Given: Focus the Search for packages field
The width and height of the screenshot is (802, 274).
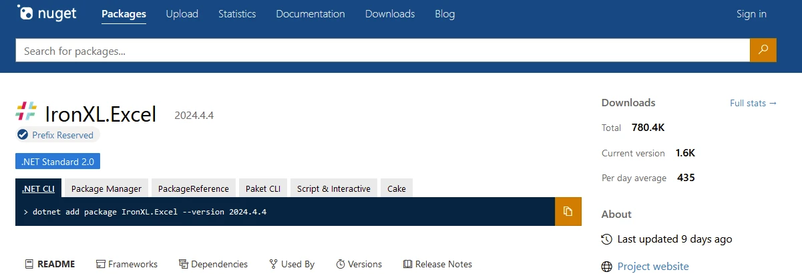Looking at the screenshot, I should click(x=383, y=50).
